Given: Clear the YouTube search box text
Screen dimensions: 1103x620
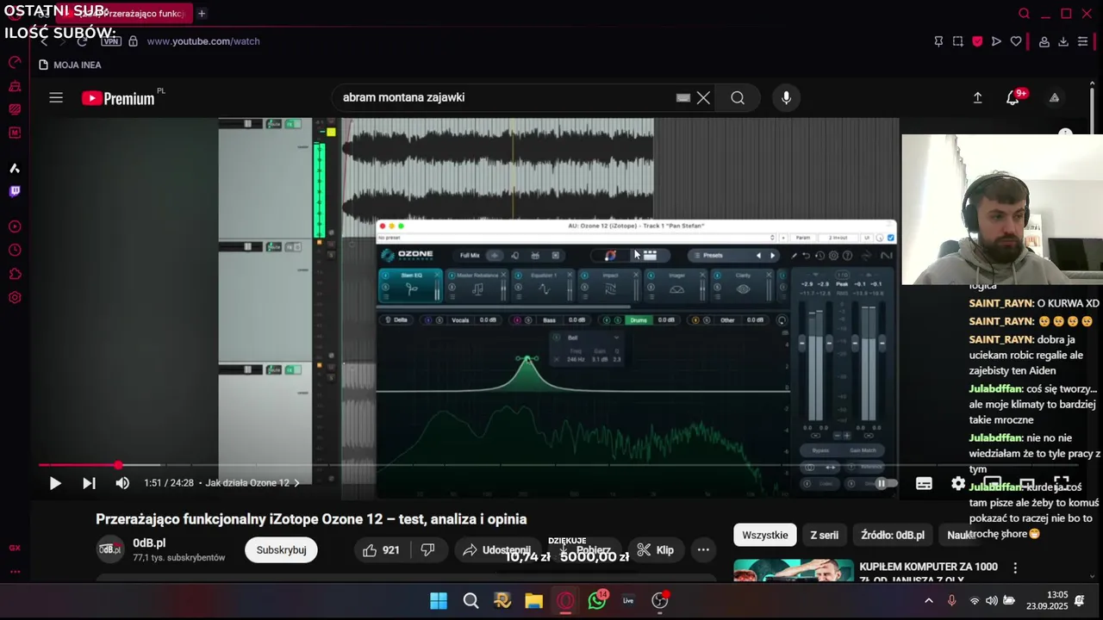Looking at the screenshot, I should [703, 98].
